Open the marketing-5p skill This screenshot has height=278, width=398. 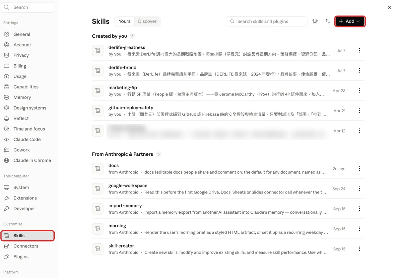click(x=228, y=90)
